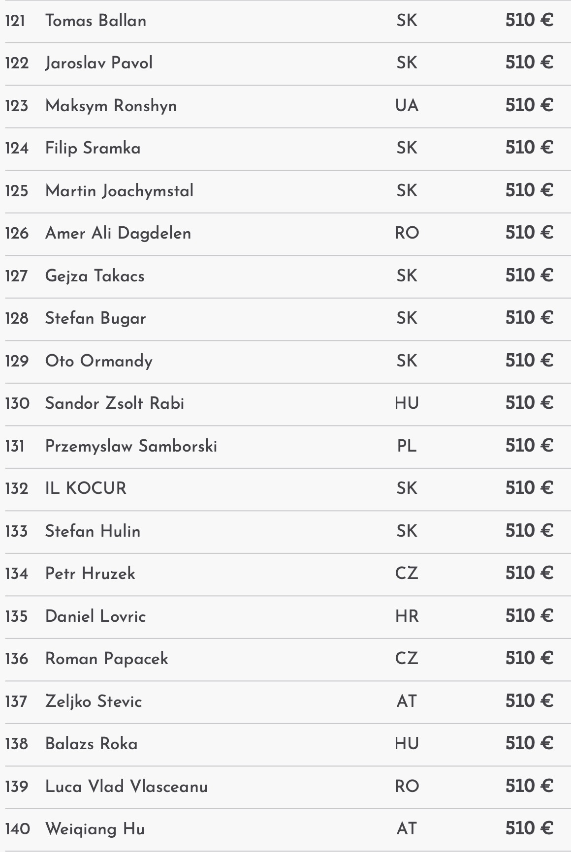
Task: Click on Maksym Ronshyn's name
Action: (111, 106)
